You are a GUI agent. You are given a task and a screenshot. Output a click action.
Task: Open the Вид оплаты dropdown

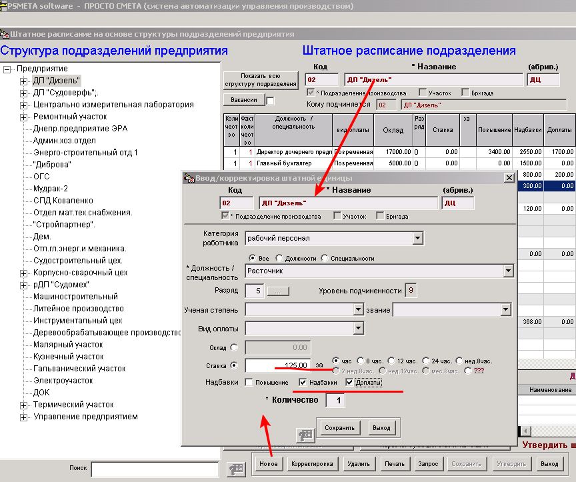(359, 328)
